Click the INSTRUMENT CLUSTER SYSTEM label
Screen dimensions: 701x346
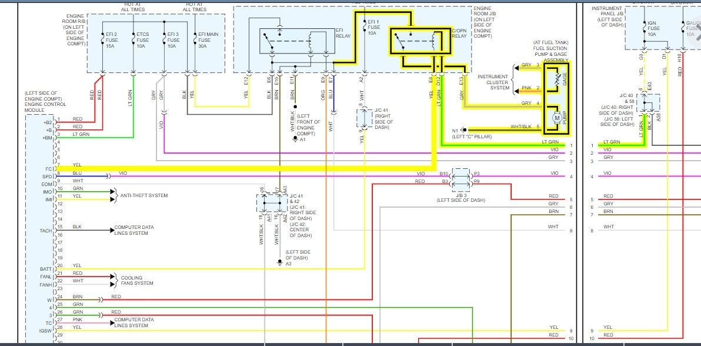pos(493,82)
